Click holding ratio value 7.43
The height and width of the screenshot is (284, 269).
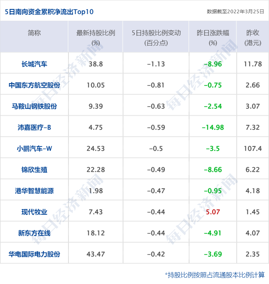[x=96, y=212]
